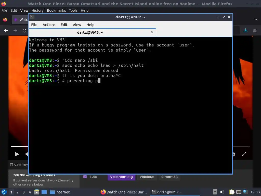
Task: Click the terminal title bar icon
Action: click(x=32, y=17)
